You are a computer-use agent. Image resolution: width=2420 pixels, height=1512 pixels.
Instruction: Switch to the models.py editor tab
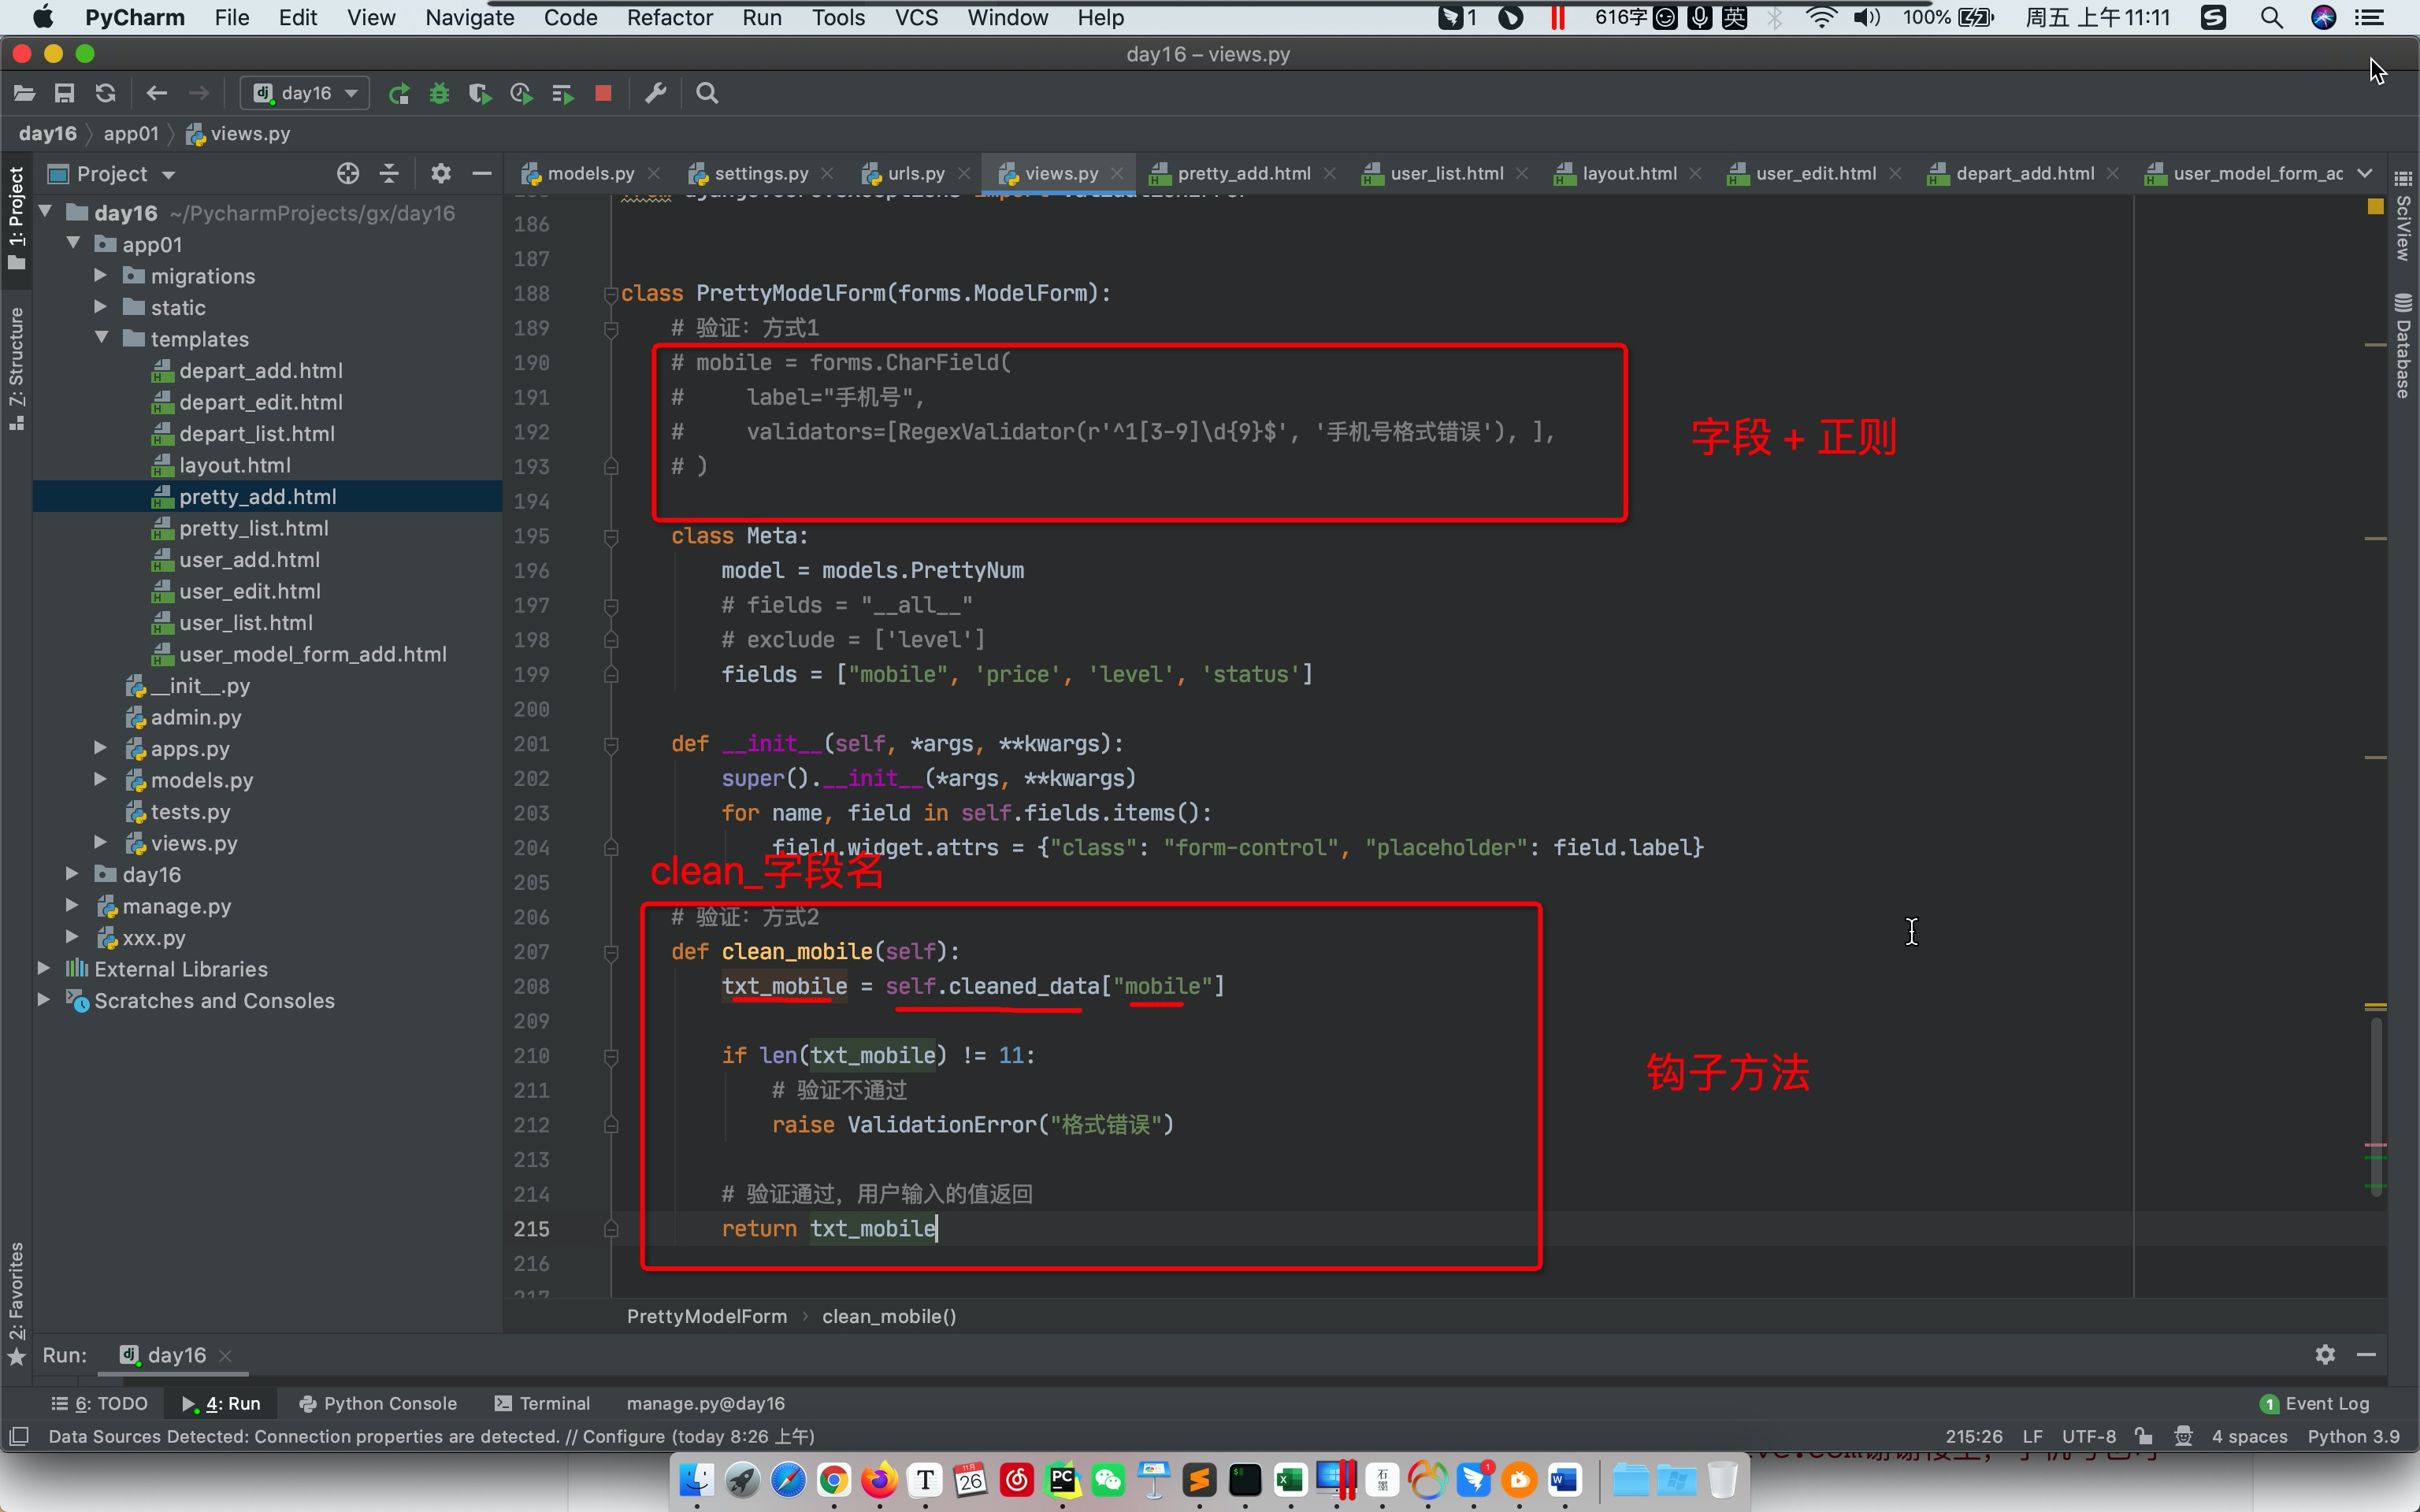click(590, 174)
